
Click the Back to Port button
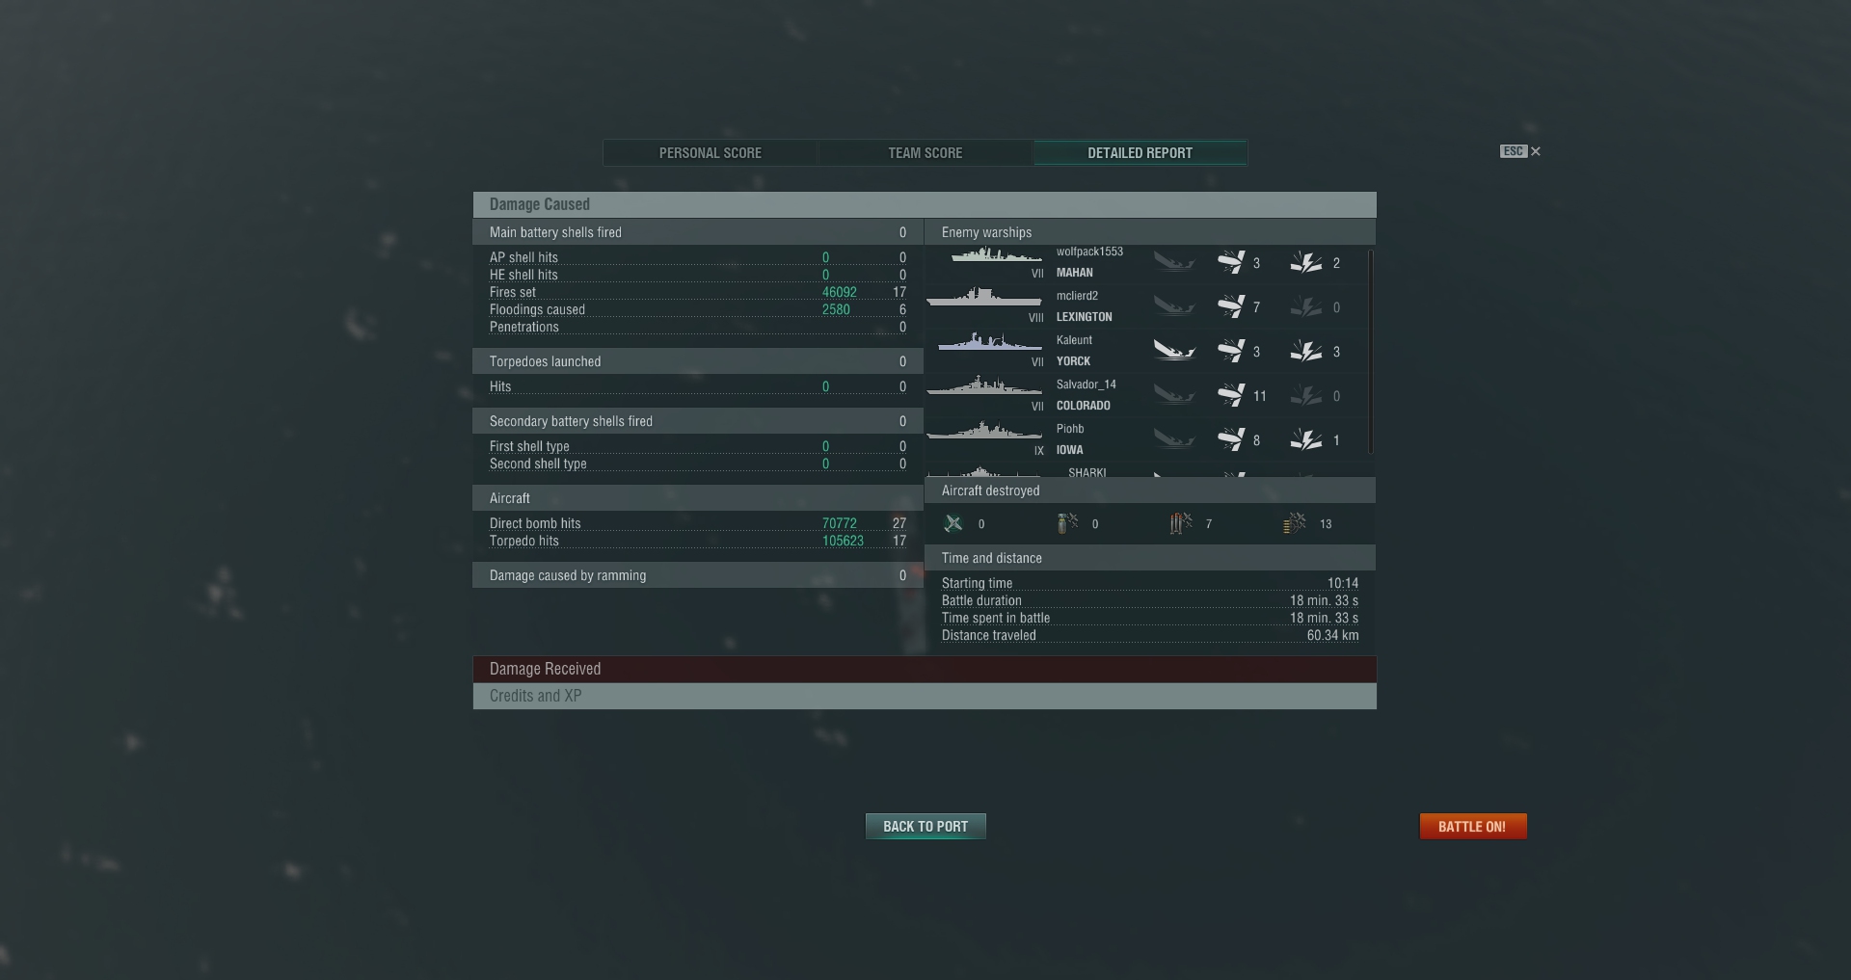[x=925, y=826]
